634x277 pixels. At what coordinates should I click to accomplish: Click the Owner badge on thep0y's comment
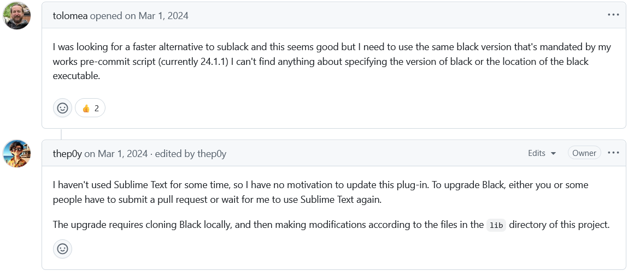(x=584, y=153)
